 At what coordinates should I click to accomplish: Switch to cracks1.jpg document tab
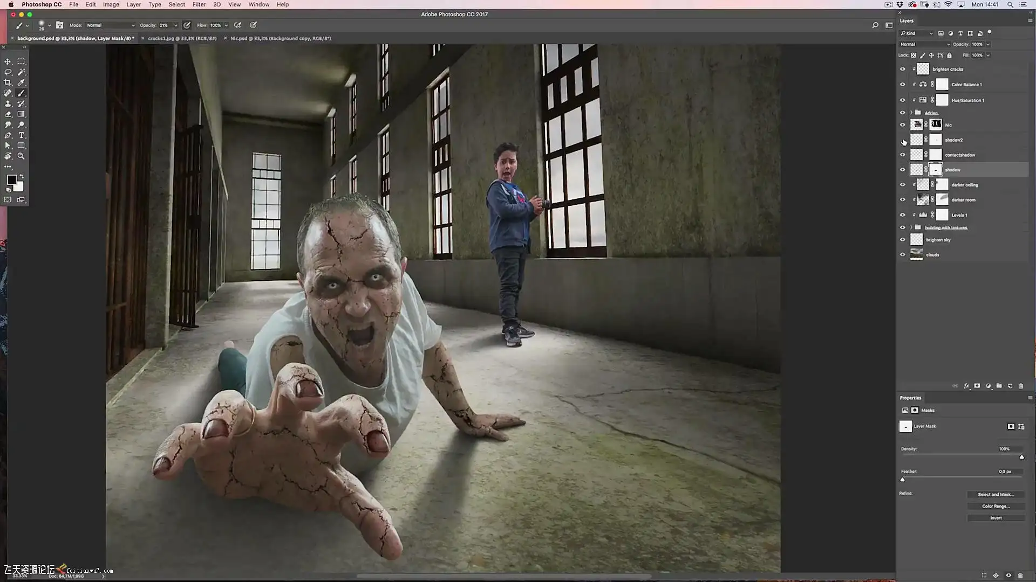182,38
